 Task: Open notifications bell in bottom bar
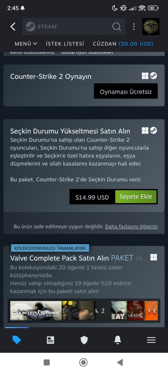pyautogui.click(x=118, y=340)
